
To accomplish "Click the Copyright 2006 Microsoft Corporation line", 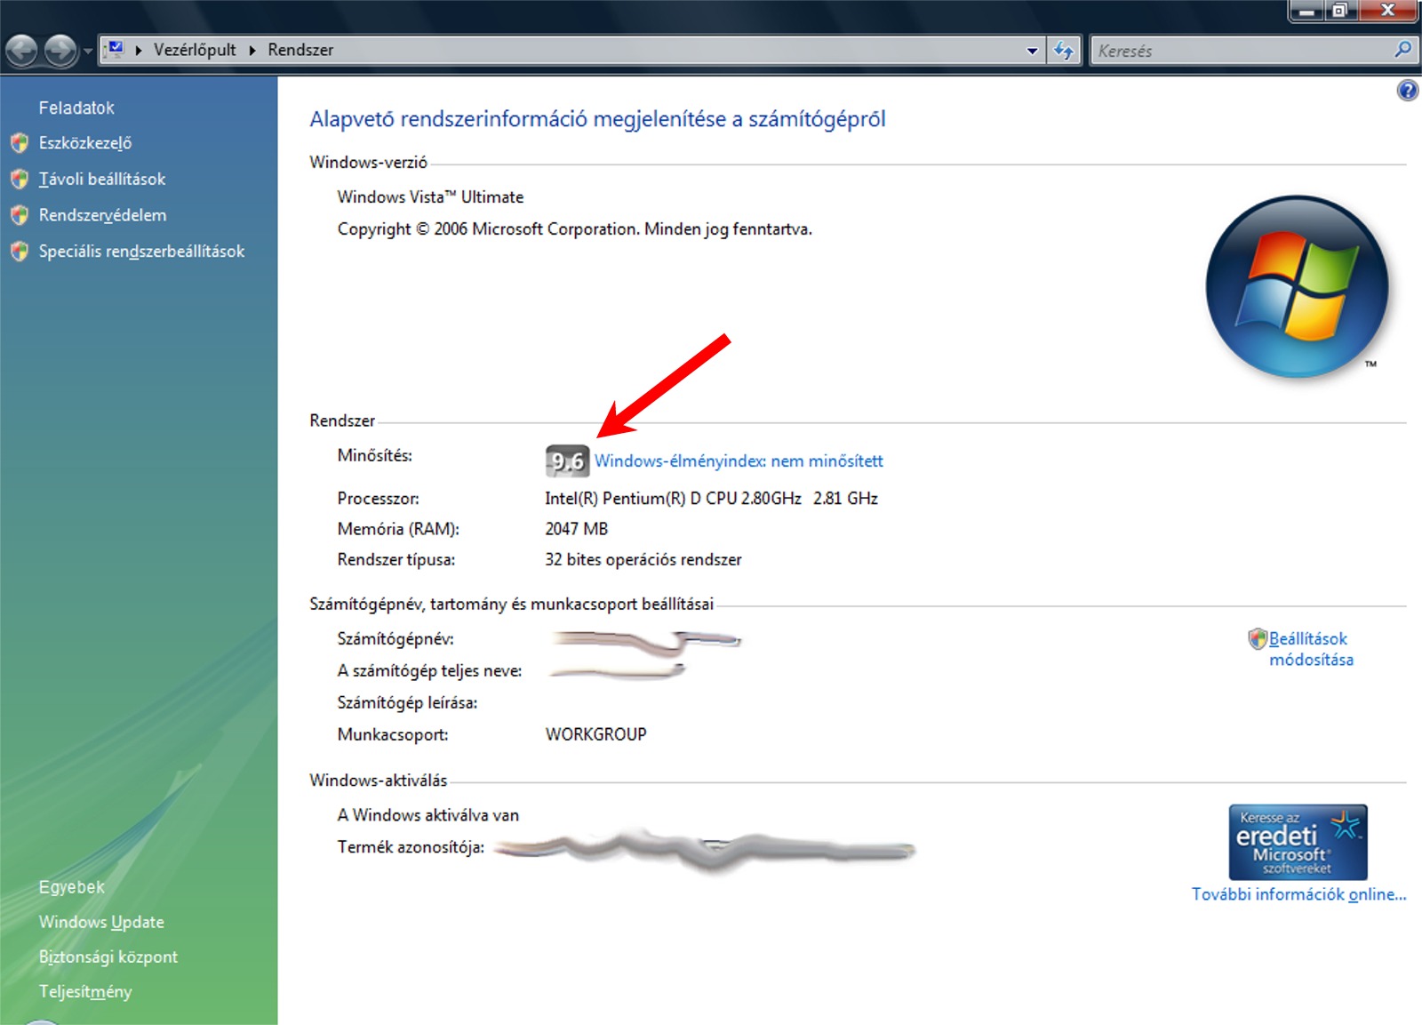I will pos(574,229).
